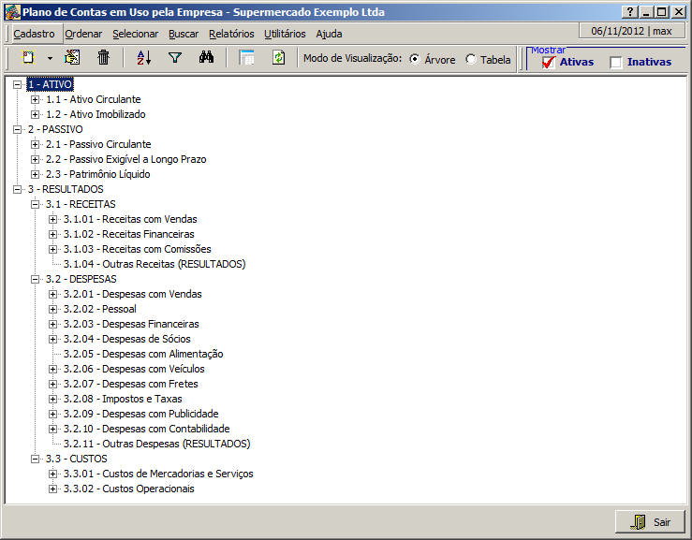Click the Sair button
Image resolution: width=692 pixels, height=540 pixels.
[x=650, y=522]
